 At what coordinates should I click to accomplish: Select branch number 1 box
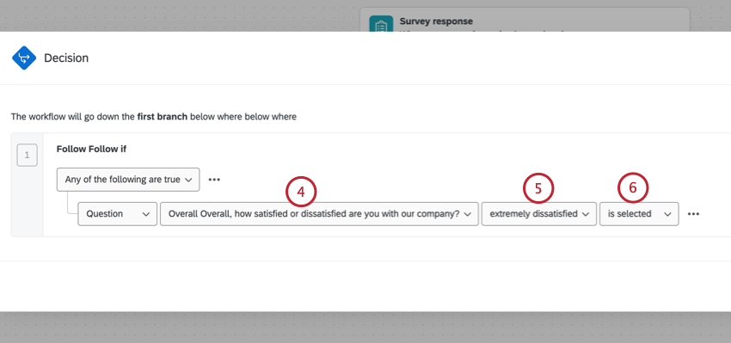point(27,156)
